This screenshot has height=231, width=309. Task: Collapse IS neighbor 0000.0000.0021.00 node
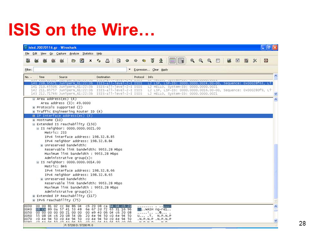coord(38,128)
